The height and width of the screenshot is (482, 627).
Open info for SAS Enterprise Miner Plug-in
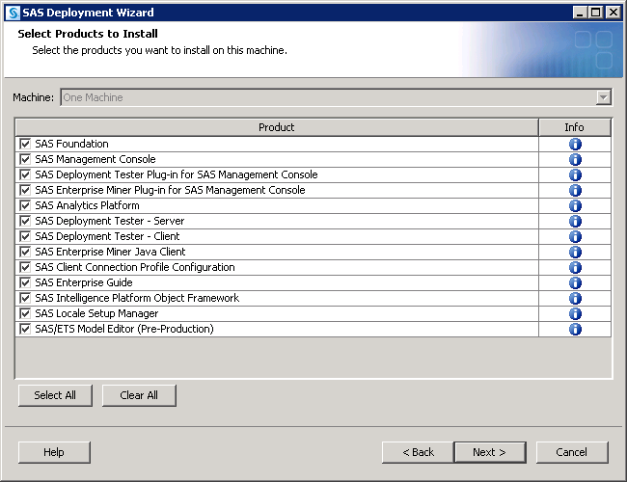[575, 190]
